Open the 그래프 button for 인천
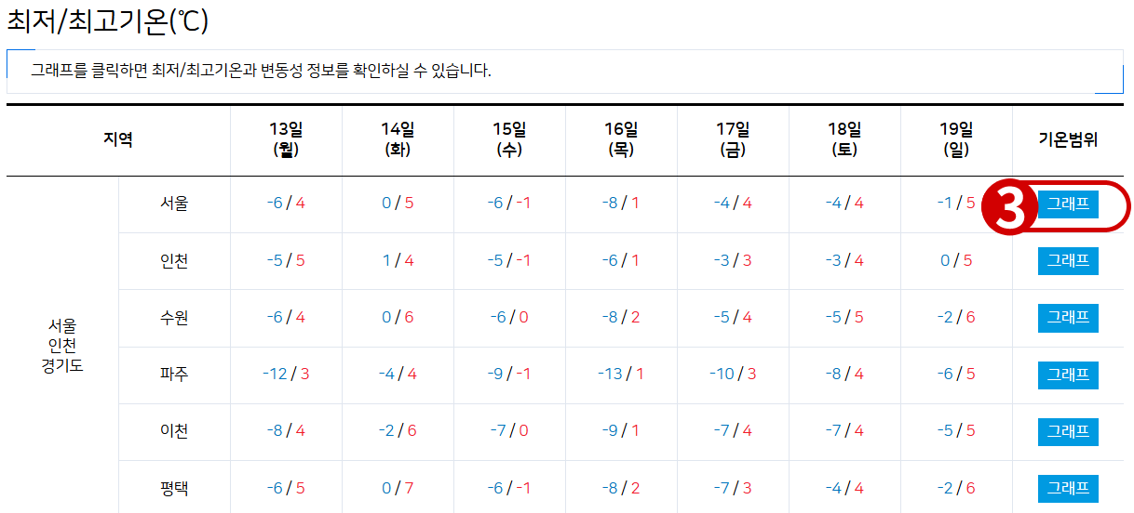This screenshot has height=513, width=1134. point(1068,261)
